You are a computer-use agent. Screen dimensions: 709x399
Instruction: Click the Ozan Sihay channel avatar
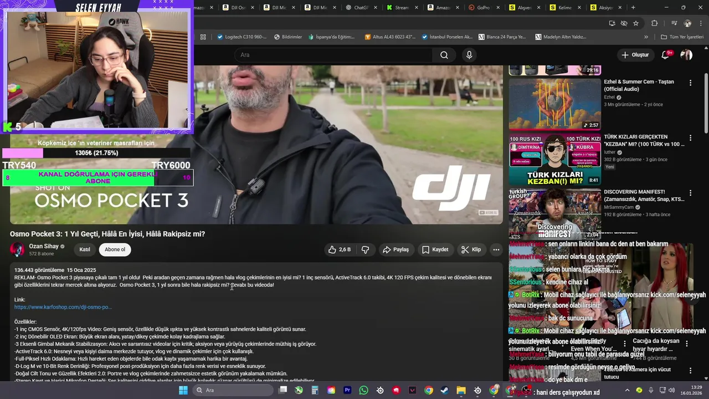[18, 249]
